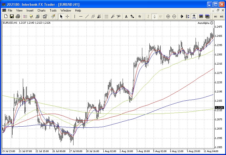Switch to the M5 timeframe
Screen dimensions: 226x155
(x=222, y=16)
